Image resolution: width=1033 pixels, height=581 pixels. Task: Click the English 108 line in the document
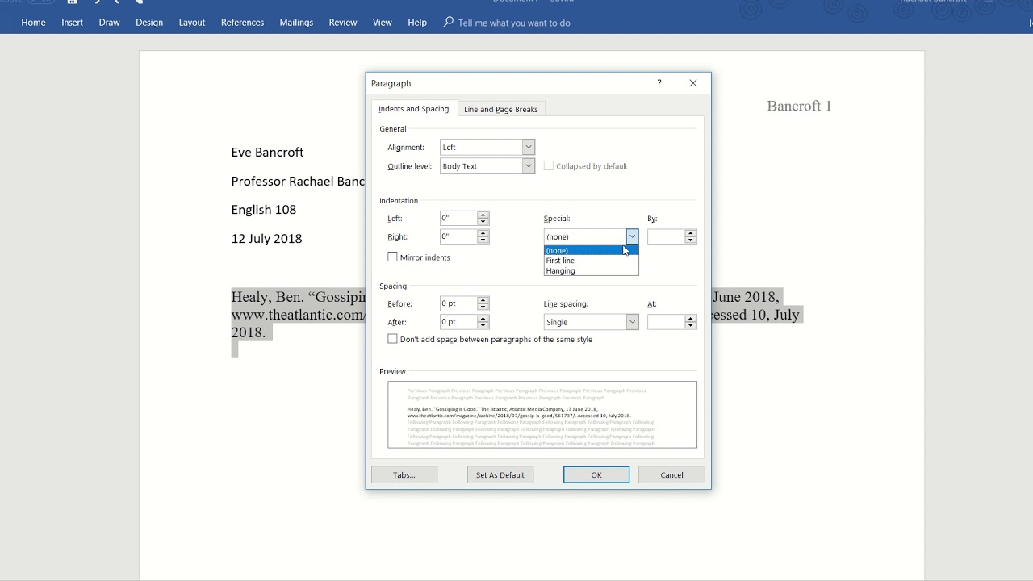264,210
